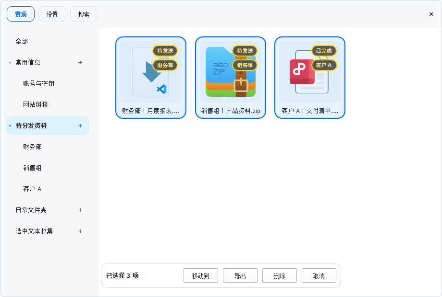442x297 pixels.
Task: Open the 设置 tab
Action: pyautogui.click(x=52, y=14)
